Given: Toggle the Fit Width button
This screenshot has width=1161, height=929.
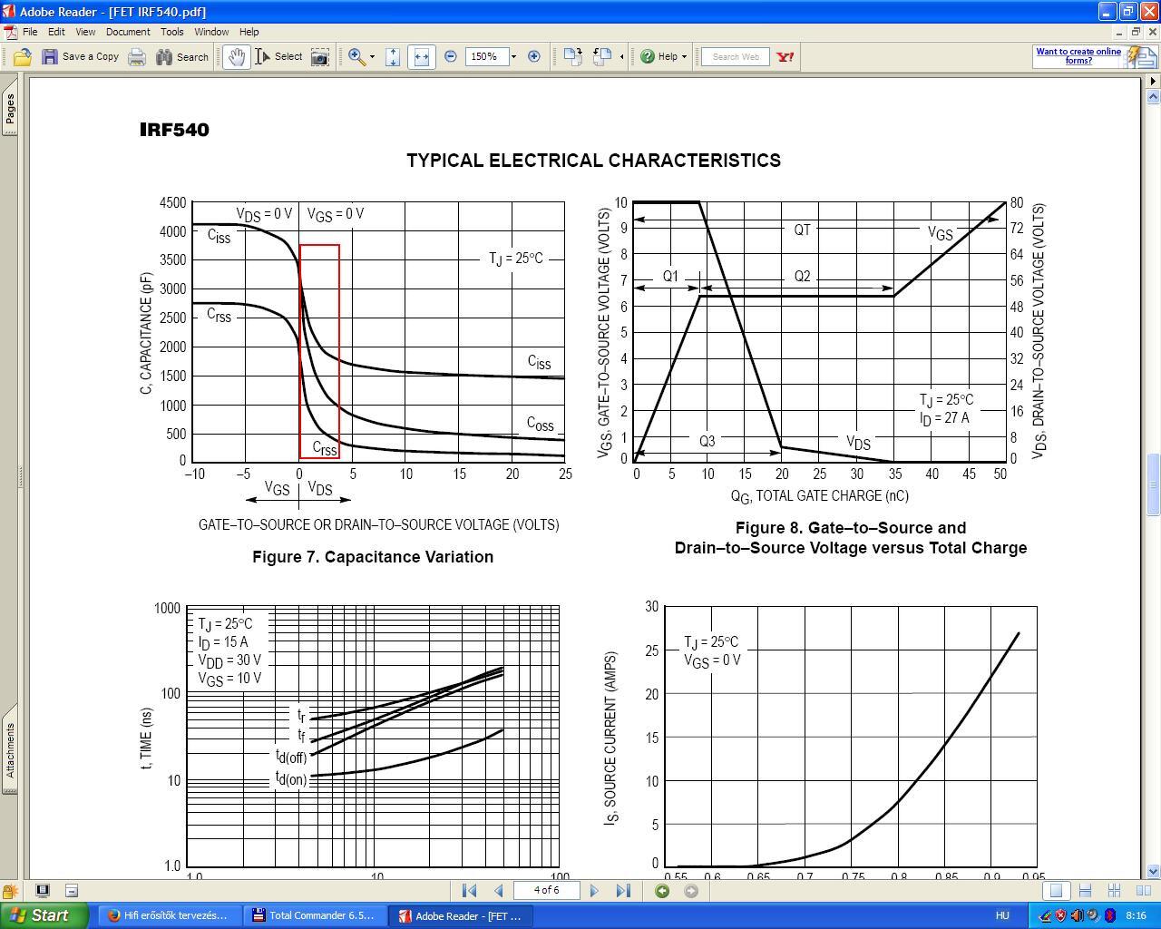Looking at the screenshot, I should 421,56.
